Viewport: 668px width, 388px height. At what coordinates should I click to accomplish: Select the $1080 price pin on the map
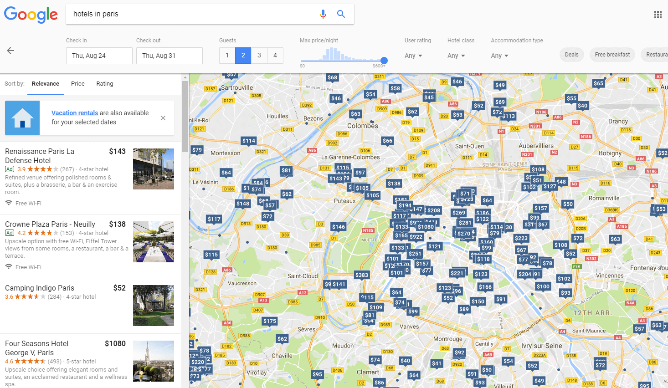coord(426,226)
